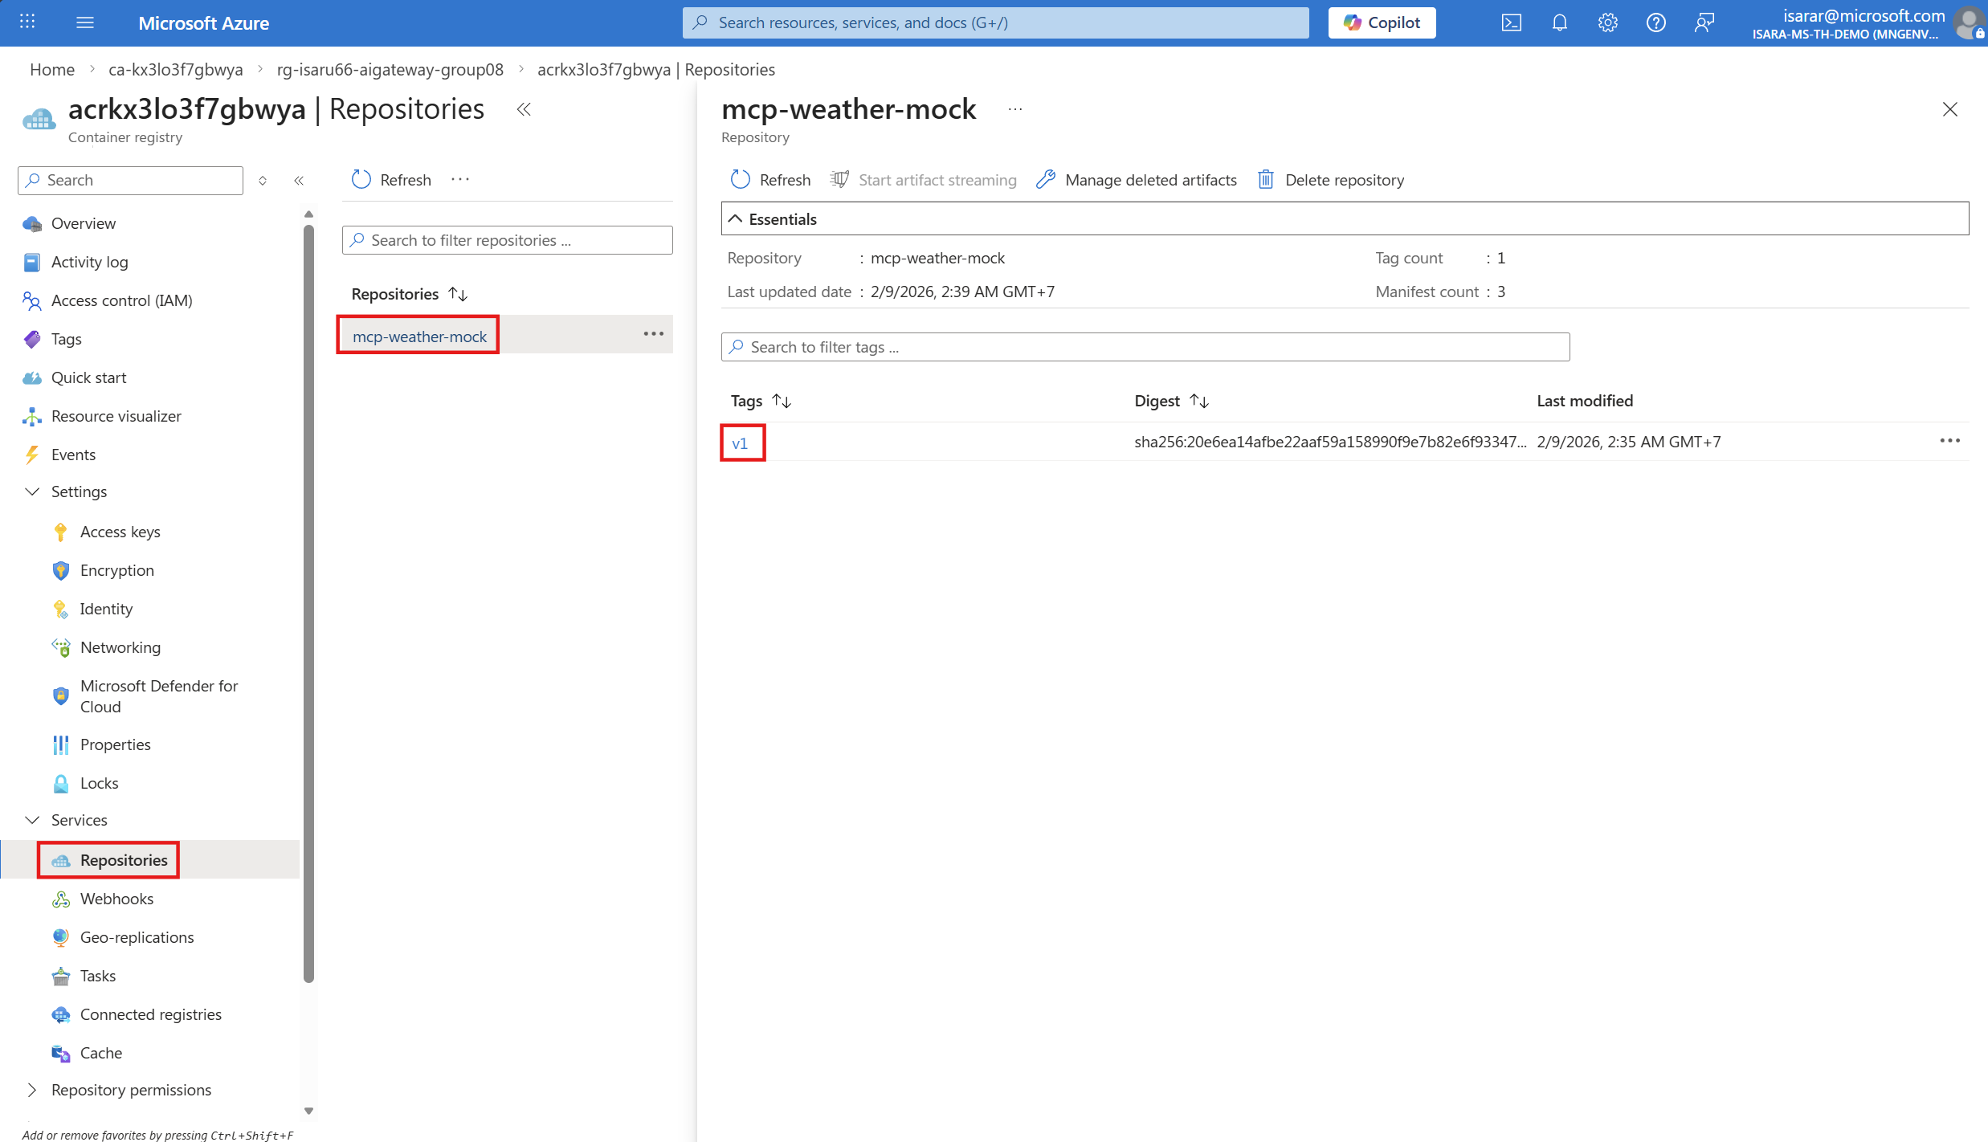Open portal settings gear
1988x1142 pixels.
click(x=1607, y=22)
